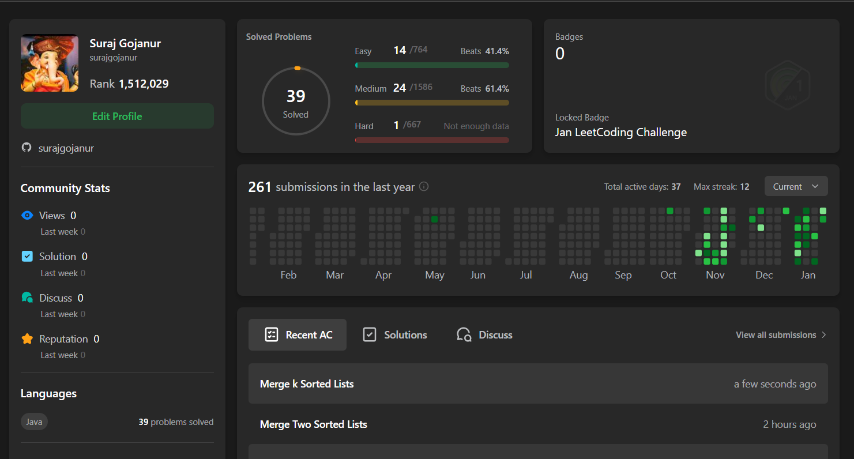This screenshot has width=854, height=459.
Task: Click the Easy problems progress bar
Action: [432, 65]
